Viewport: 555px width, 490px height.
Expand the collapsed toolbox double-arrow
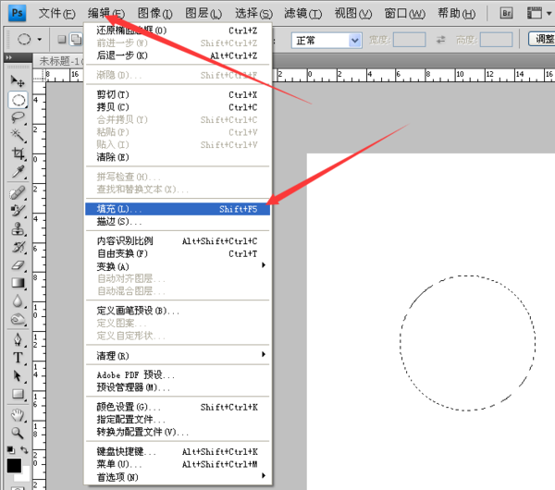[8, 57]
